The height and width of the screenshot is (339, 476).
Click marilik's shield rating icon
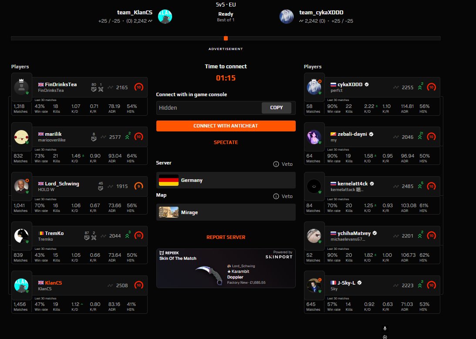click(94, 138)
